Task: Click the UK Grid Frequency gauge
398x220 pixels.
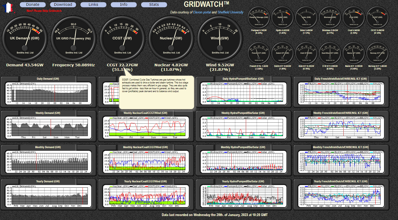Action: tap(74, 38)
